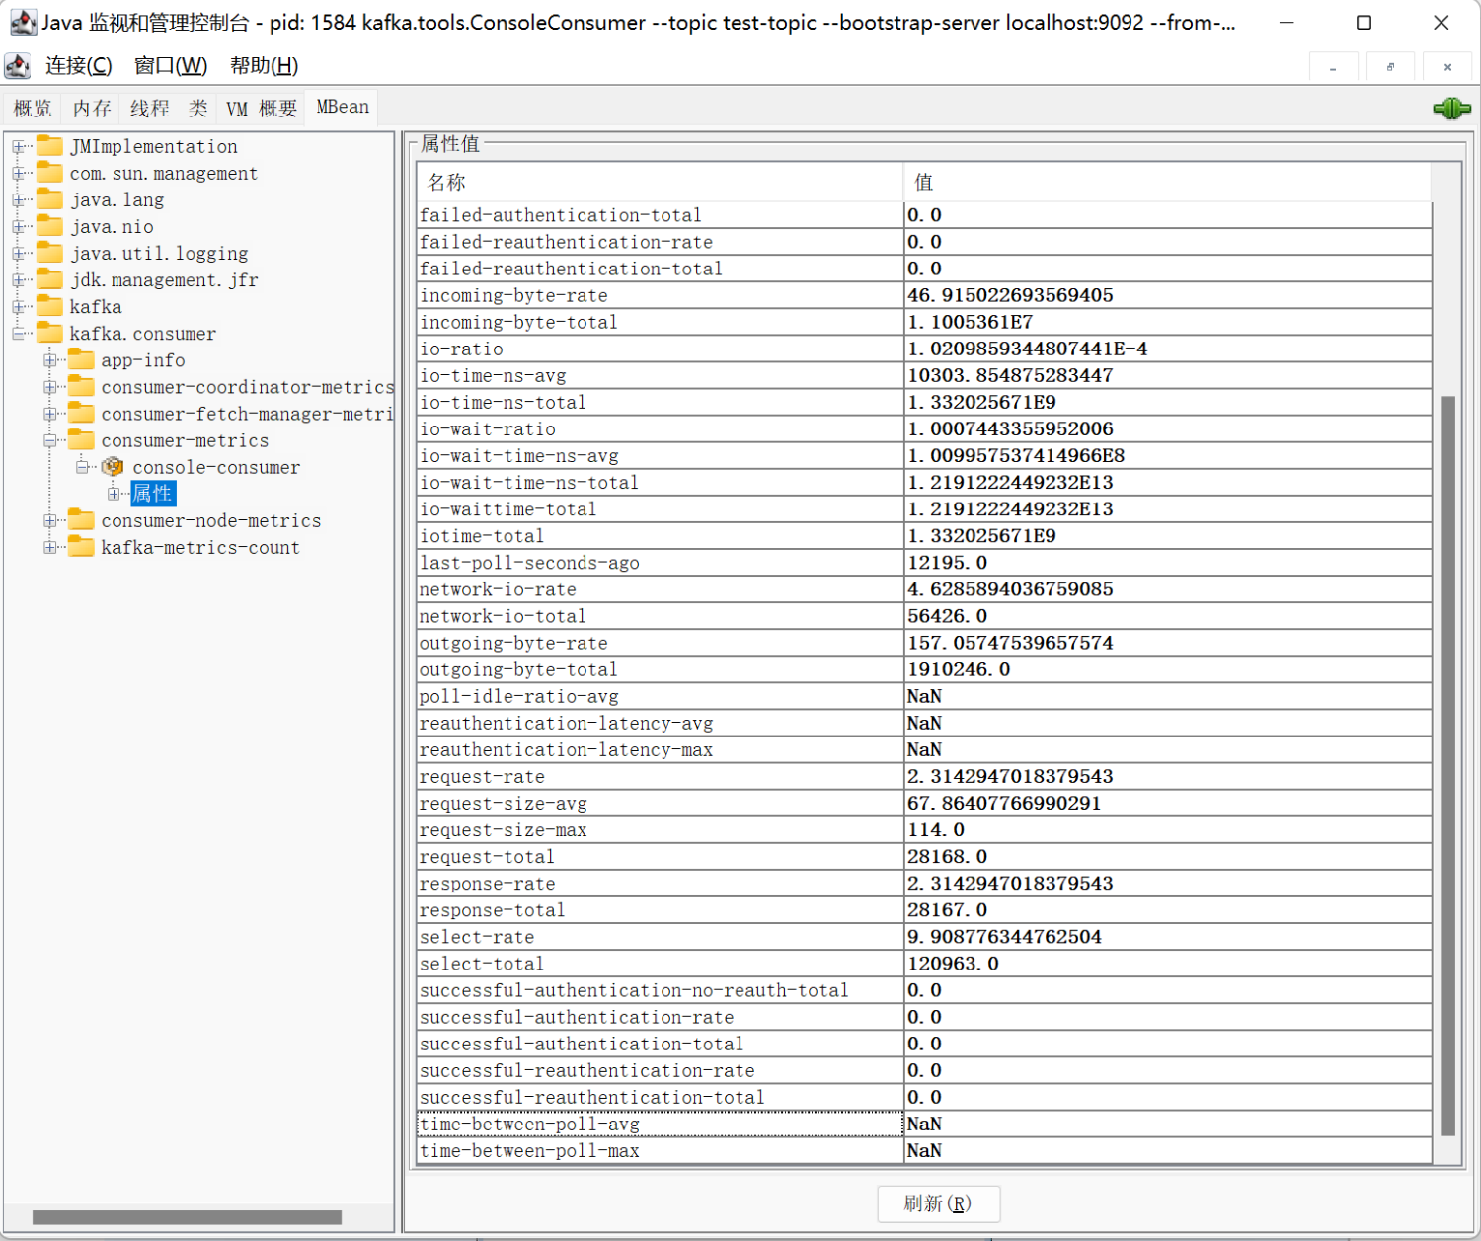Select the console-consumer tree item
This screenshot has height=1241, width=1481.
[216, 467]
